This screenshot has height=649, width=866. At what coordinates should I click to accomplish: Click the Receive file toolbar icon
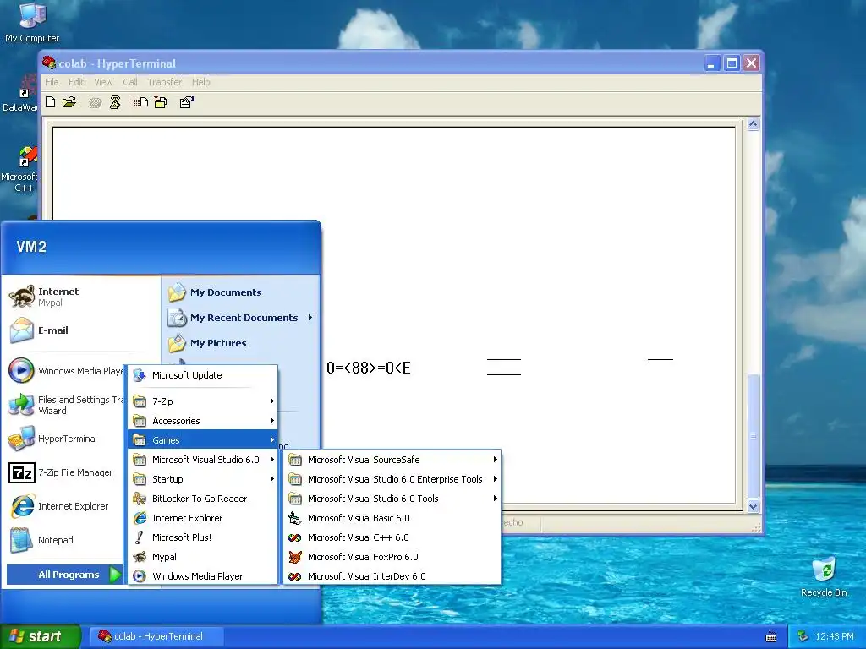click(161, 102)
